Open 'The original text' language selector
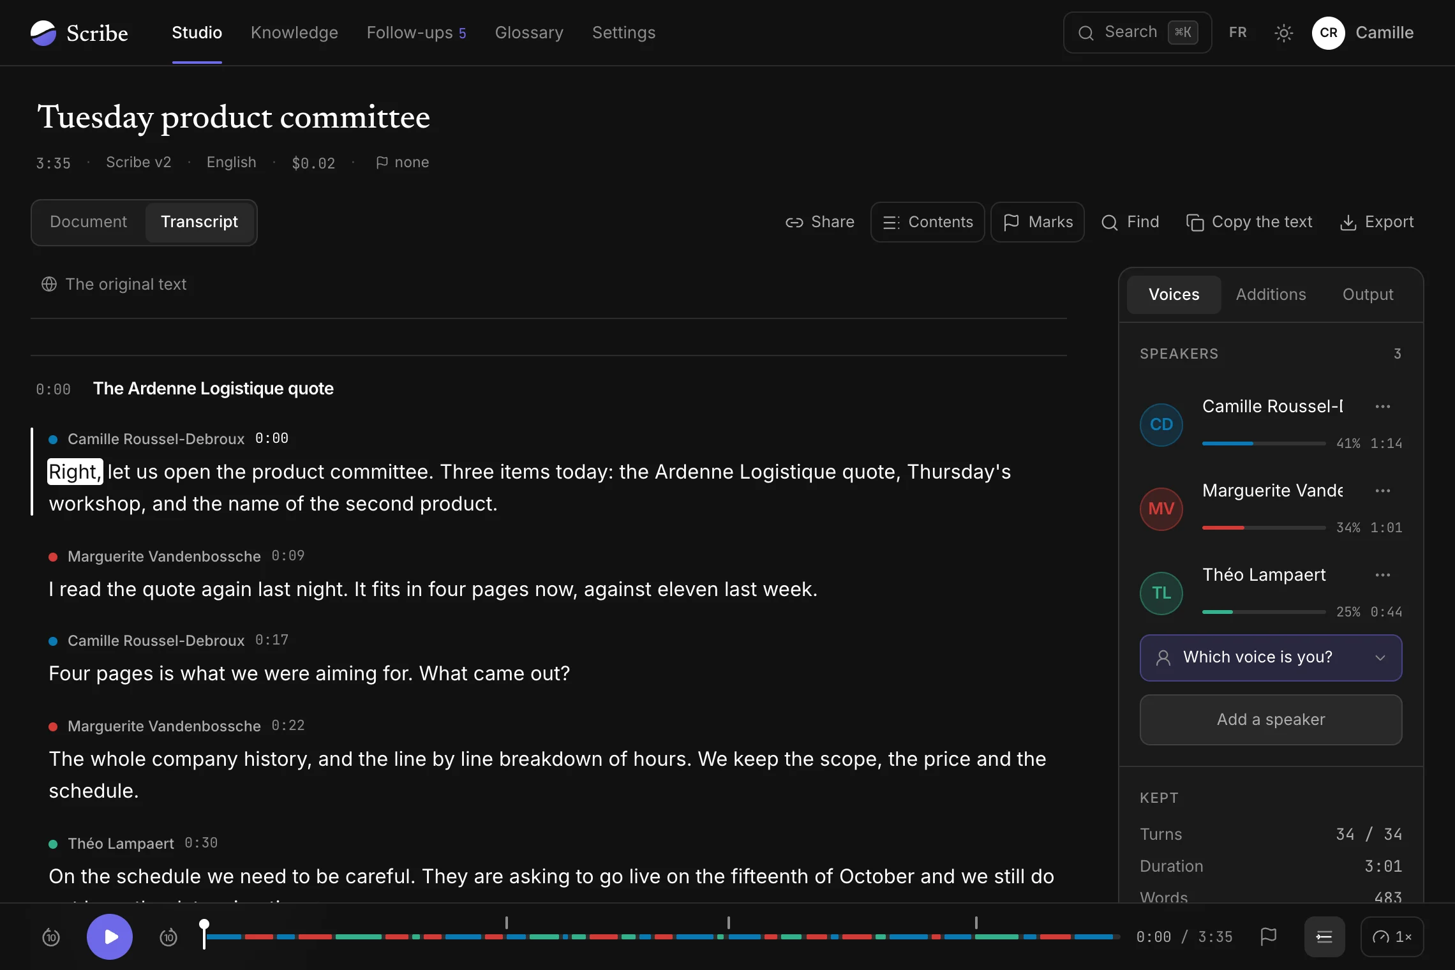The width and height of the screenshot is (1455, 970). 114,284
